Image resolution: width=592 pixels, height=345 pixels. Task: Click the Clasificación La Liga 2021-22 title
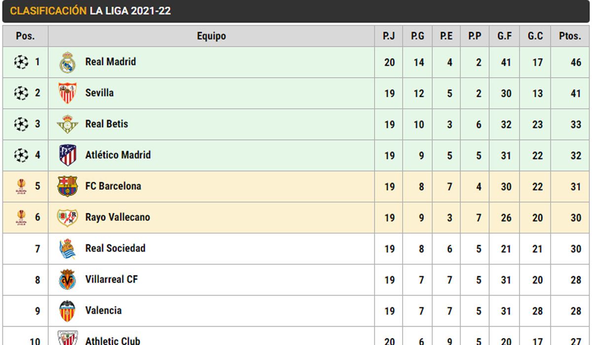click(x=90, y=11)
